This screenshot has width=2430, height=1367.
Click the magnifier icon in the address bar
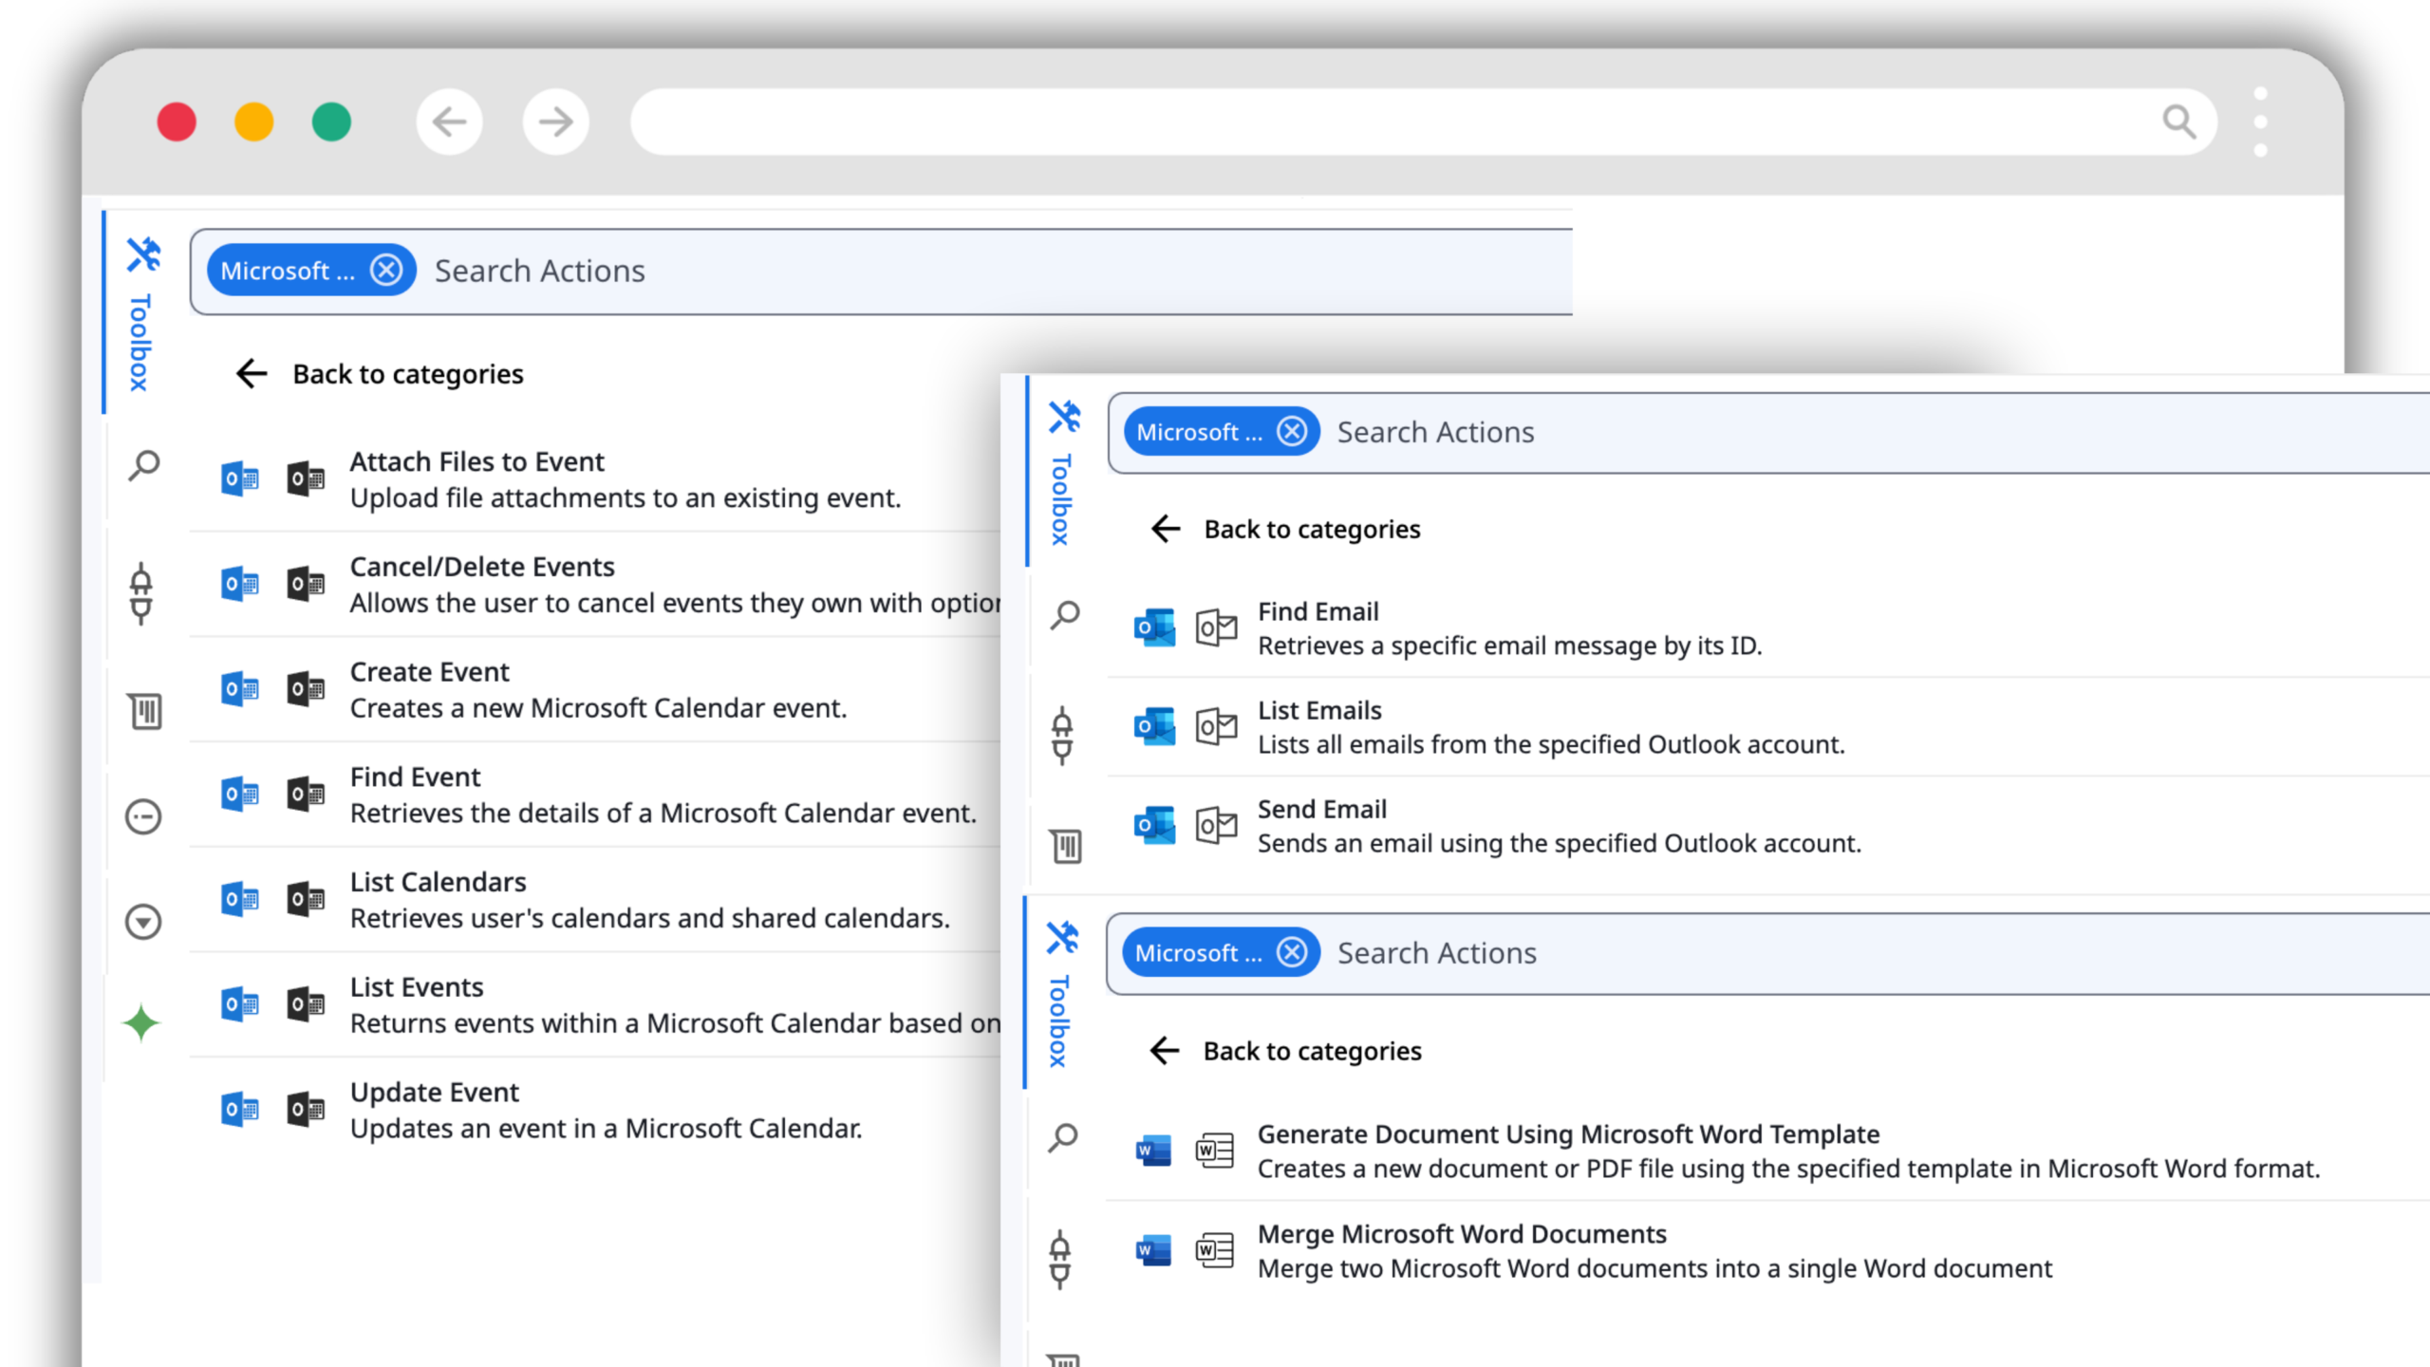(x=2179, y=122)
